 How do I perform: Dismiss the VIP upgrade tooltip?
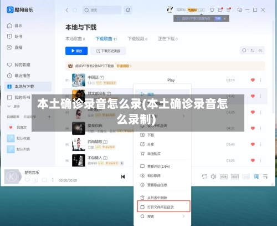[x=225, y=18]
